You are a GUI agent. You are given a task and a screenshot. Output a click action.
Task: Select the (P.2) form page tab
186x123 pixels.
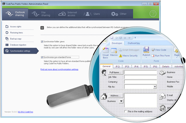tap(117, 66)
